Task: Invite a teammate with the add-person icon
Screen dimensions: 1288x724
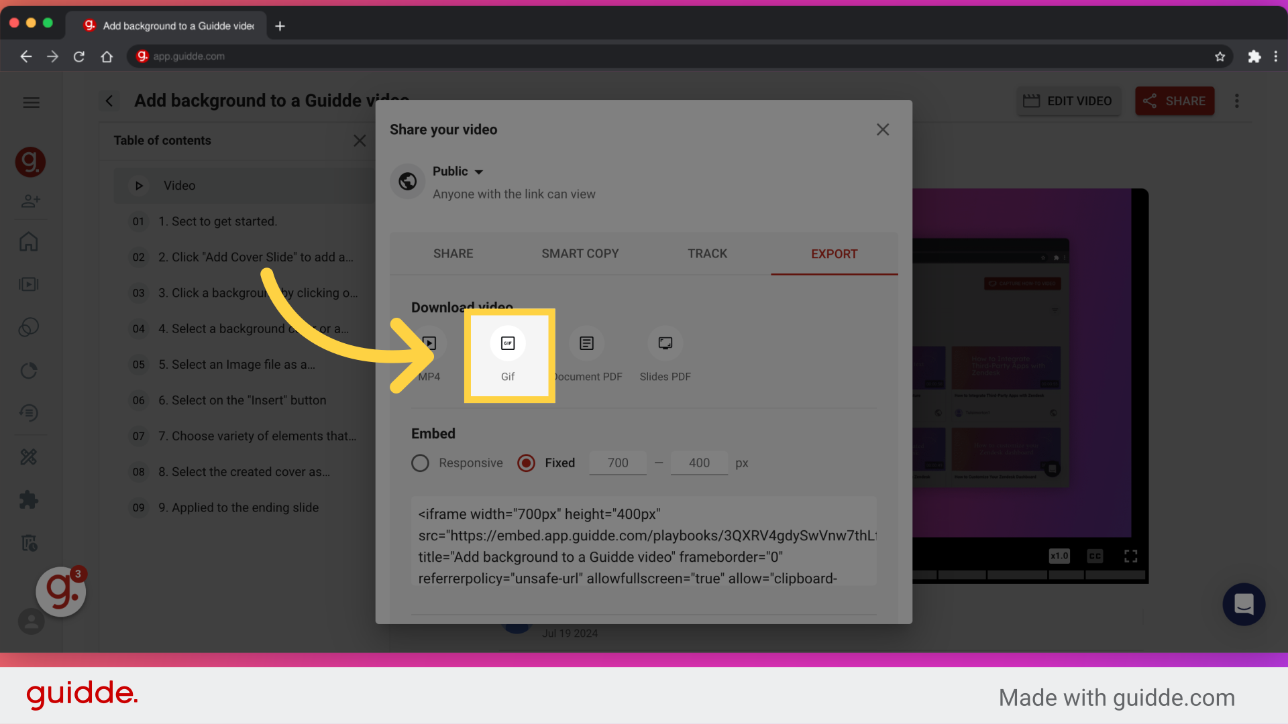Action: [31, 200]
